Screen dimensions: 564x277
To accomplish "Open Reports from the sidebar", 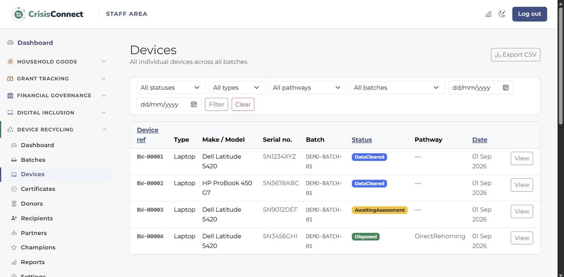I will pyautogui.click(x=33, y=262).
